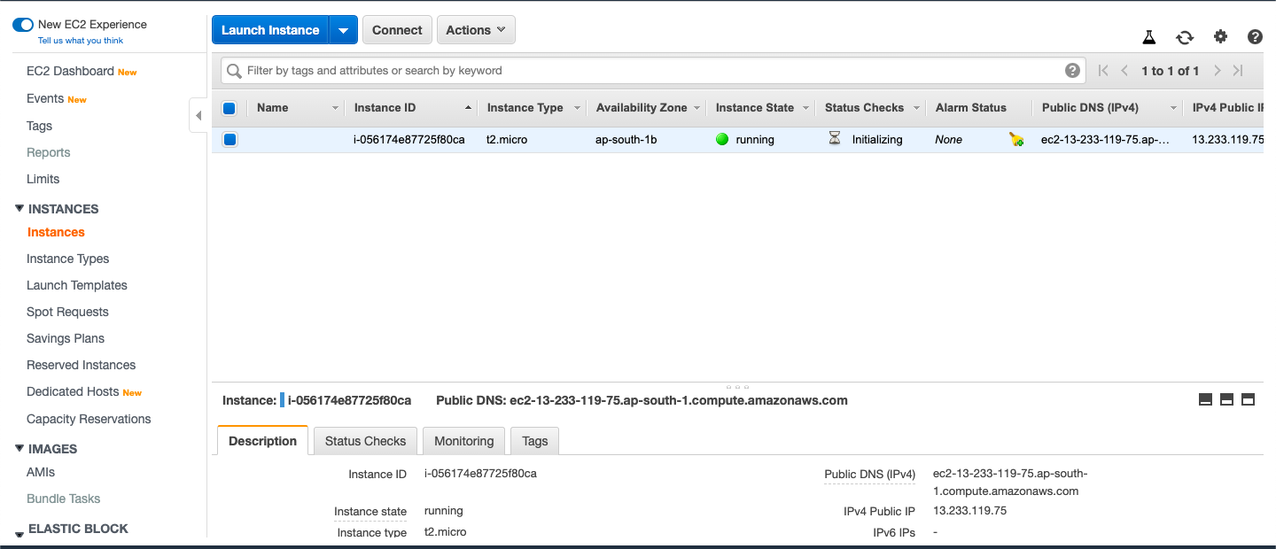Switch to the Monitoring tab
This screenshot has height=549, width=1276.
463,441
